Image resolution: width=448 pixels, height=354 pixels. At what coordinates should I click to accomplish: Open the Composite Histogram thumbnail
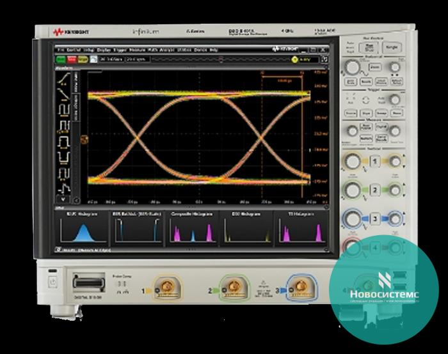coord(192,229)
